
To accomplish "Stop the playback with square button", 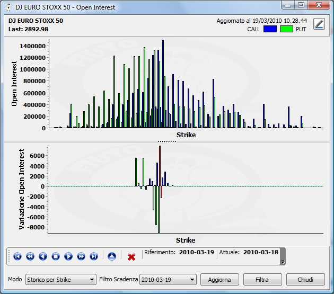I will (x=56, y=256).
